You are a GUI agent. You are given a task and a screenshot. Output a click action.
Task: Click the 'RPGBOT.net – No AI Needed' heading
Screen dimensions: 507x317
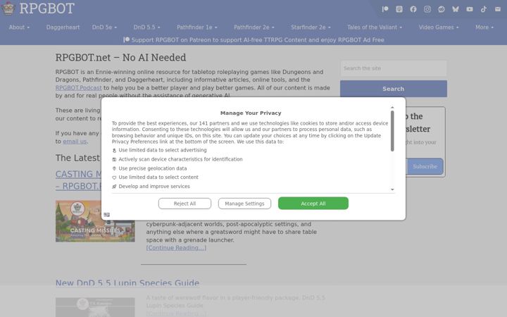[x=120, y=58]
